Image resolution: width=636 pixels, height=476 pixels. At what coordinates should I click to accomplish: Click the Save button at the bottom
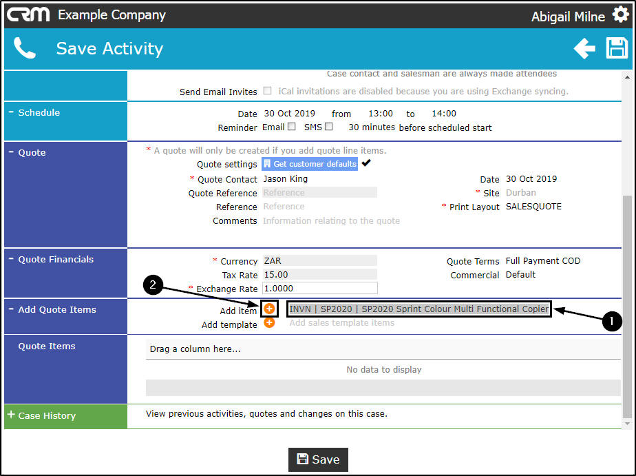pos(318,459)
